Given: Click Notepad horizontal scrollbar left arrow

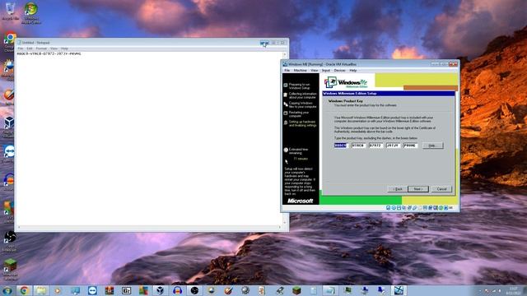Looking at the screenshot, I should pyautogui.click(x=19, y=228).
